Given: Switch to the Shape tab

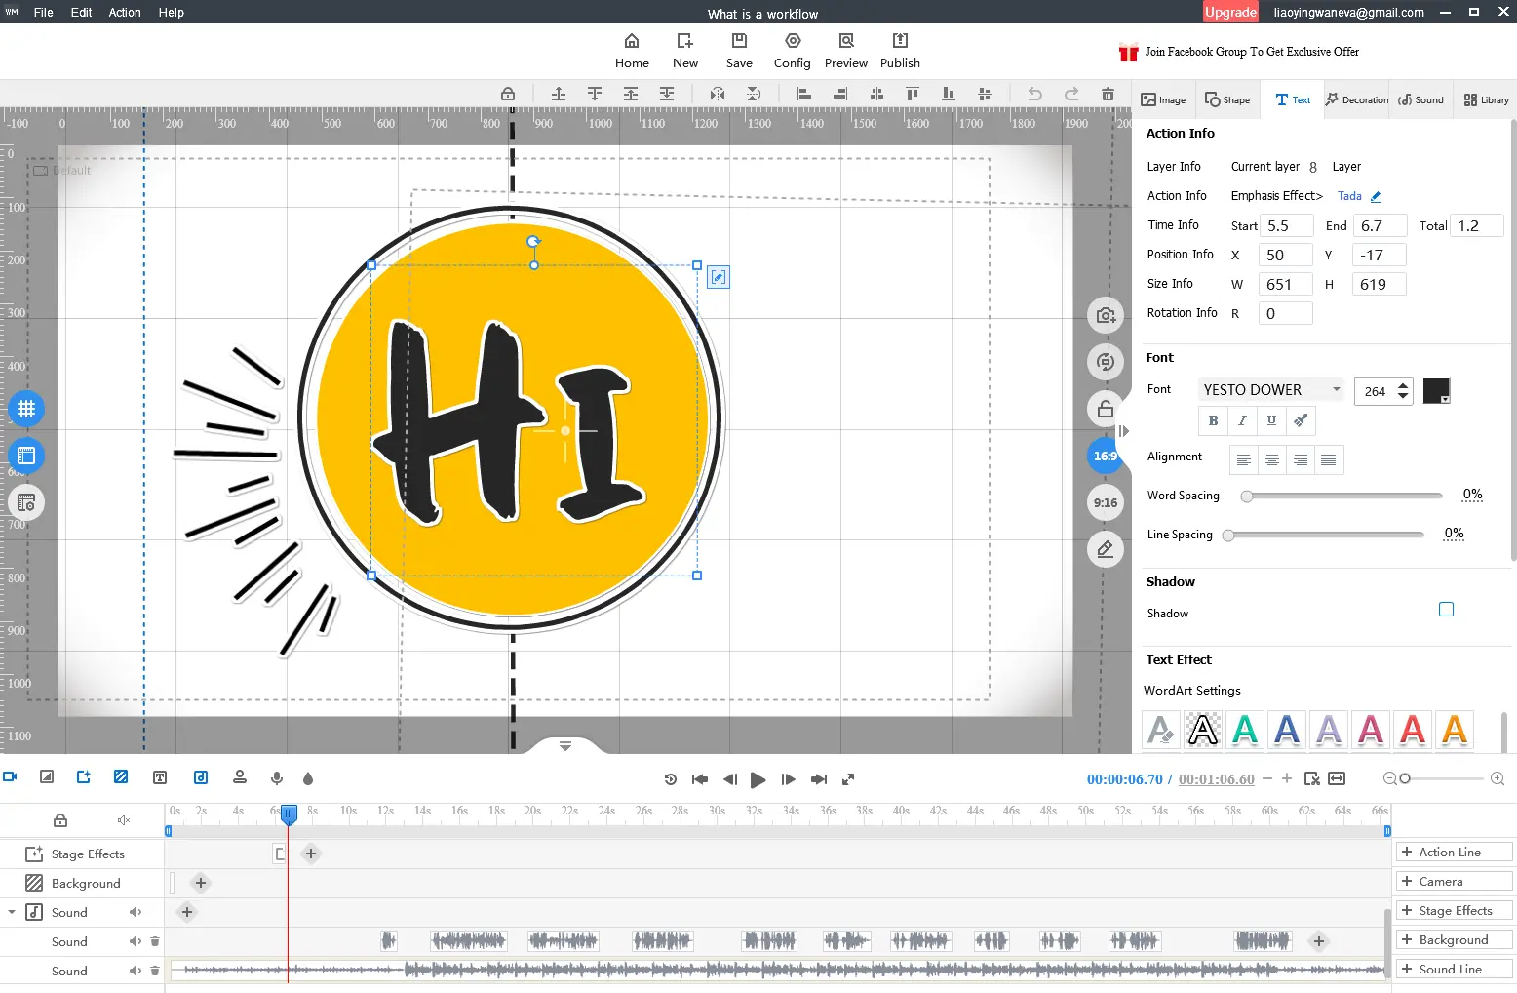Looking at the screenshot, I should (1226, 99).
